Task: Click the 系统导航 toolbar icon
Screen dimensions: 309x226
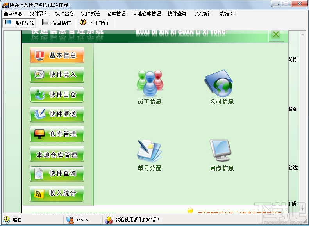Action: (x=8, y=22)
